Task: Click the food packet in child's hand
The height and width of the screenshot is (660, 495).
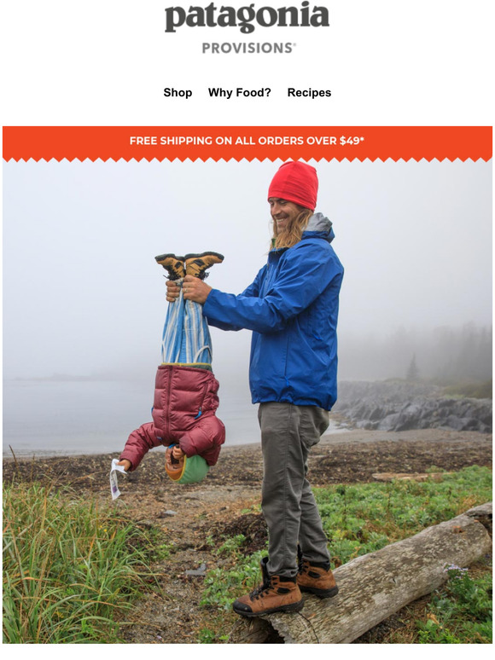Action: (116, 478)
